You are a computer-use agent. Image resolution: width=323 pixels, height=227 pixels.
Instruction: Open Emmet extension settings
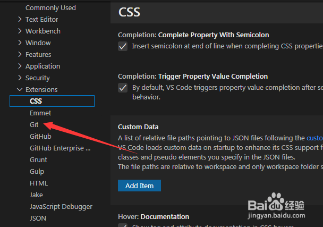pyautogui.click(x=40, y=113)
